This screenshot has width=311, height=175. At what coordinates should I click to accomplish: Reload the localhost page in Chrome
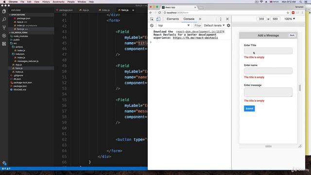coord(160,13)
